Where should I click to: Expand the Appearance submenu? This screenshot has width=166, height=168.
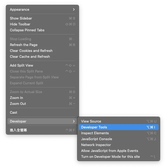click(x=42, y=10)
